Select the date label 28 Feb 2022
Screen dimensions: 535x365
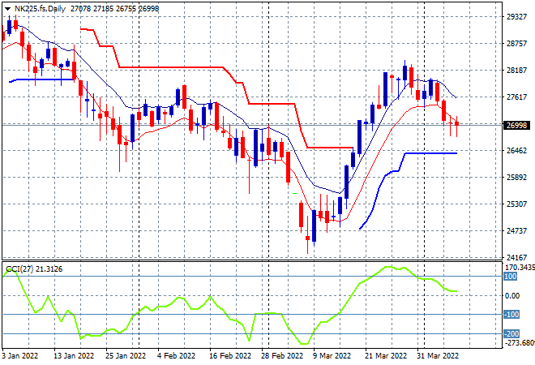tap(282, 356)
